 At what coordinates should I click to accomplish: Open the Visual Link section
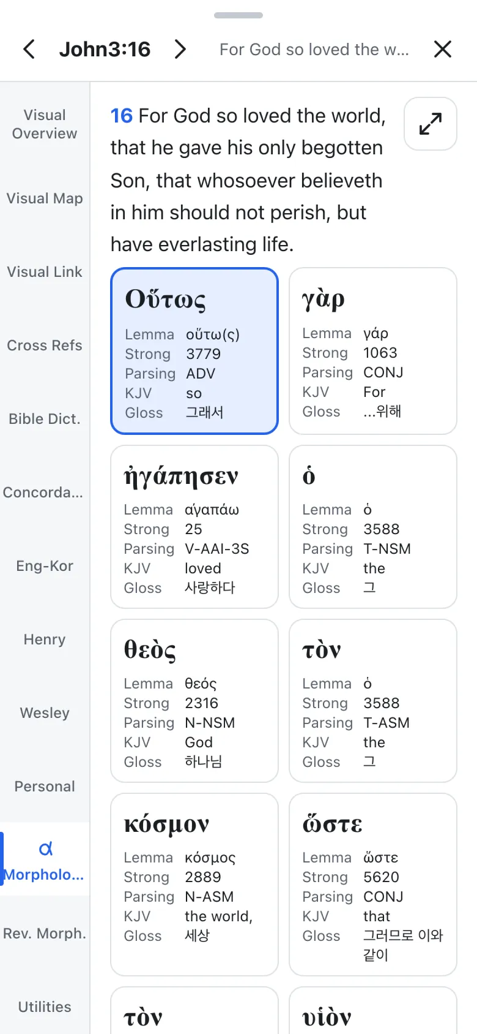pyautogui.click(x=45, y=272)
